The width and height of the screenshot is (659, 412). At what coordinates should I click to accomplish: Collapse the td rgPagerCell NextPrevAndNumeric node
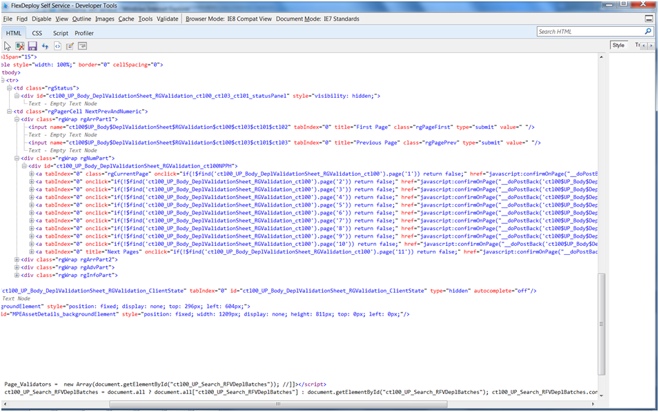(x=9, y=112)
